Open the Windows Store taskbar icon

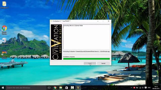tap(66, 88)
